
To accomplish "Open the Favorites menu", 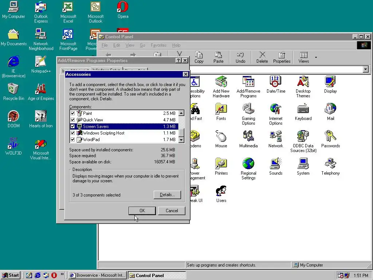I will tap(158, 45).
